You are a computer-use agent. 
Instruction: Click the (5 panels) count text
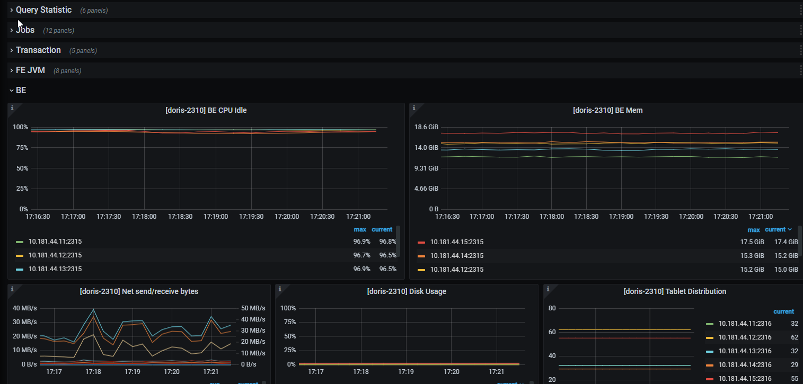click(83, 51)
